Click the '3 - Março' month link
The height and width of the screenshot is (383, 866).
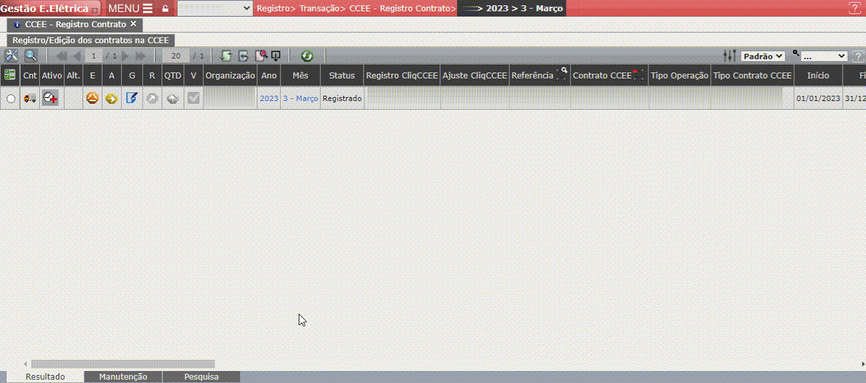coord(301,98)
